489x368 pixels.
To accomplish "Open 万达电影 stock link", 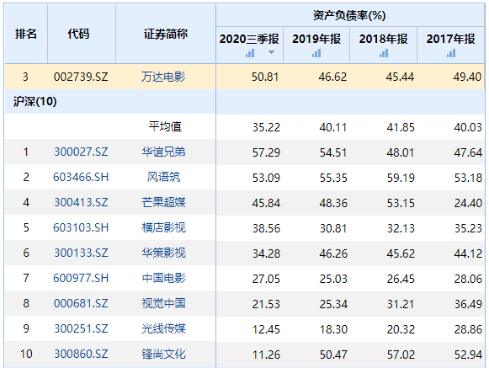I will click(163, 77).
